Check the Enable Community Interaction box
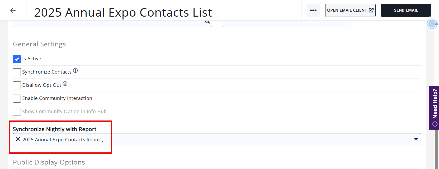This screenshot has width=439, height=169. pyautogui.click(x=17, y=98)
